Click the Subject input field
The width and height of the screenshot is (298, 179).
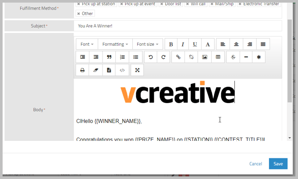point(177,26)
